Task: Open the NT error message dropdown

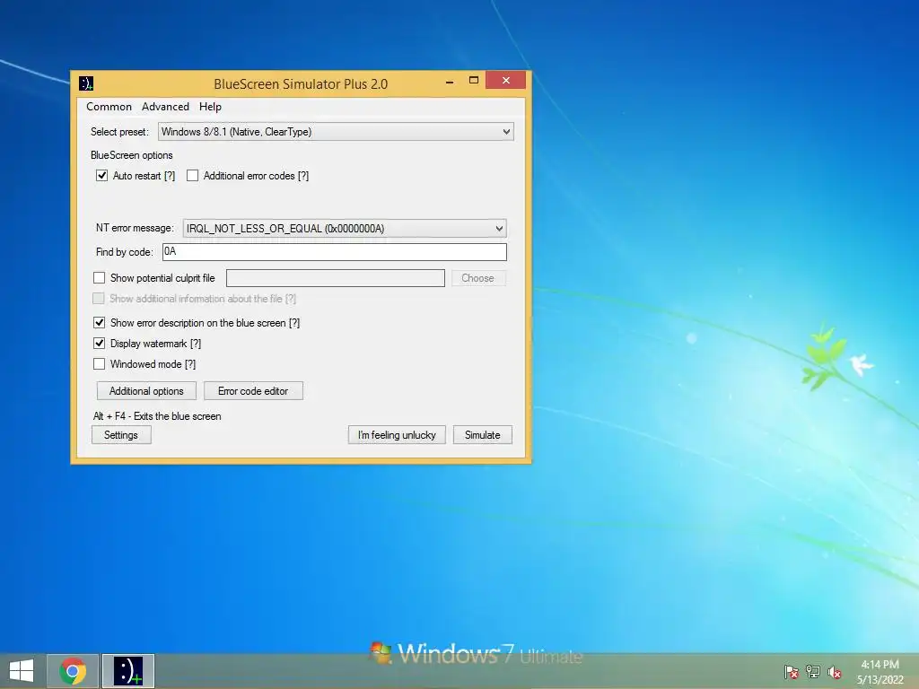Action: coord(345,229)
